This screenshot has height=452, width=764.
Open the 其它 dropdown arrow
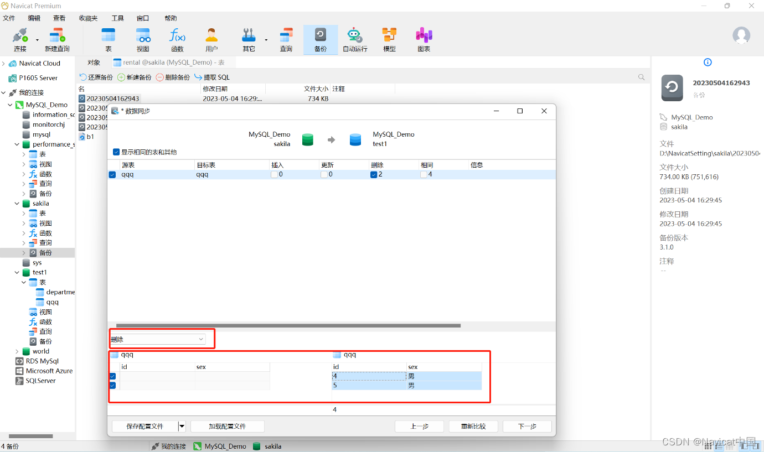266,40
